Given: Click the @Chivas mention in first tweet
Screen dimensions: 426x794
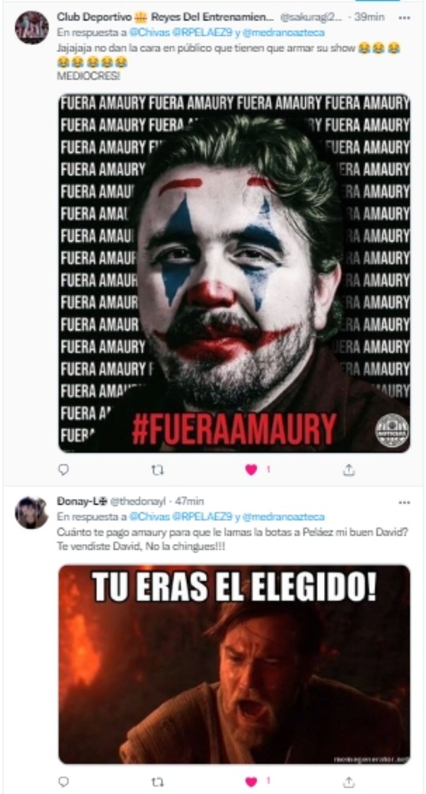Looking at the screenshot, I should [x=146, y=33].
